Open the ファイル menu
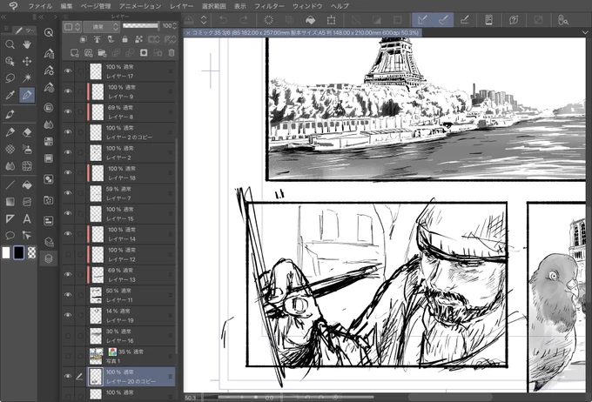Image resolution: width=592 pixels, height=402 pixels. [40, 6]
